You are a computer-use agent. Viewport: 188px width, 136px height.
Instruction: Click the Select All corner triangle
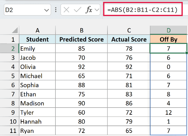click(x=15, y=30)
